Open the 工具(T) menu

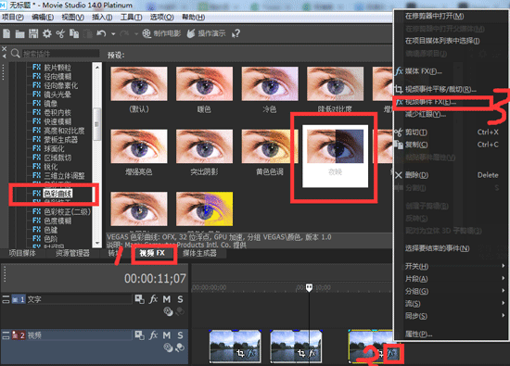pos(131,17)
